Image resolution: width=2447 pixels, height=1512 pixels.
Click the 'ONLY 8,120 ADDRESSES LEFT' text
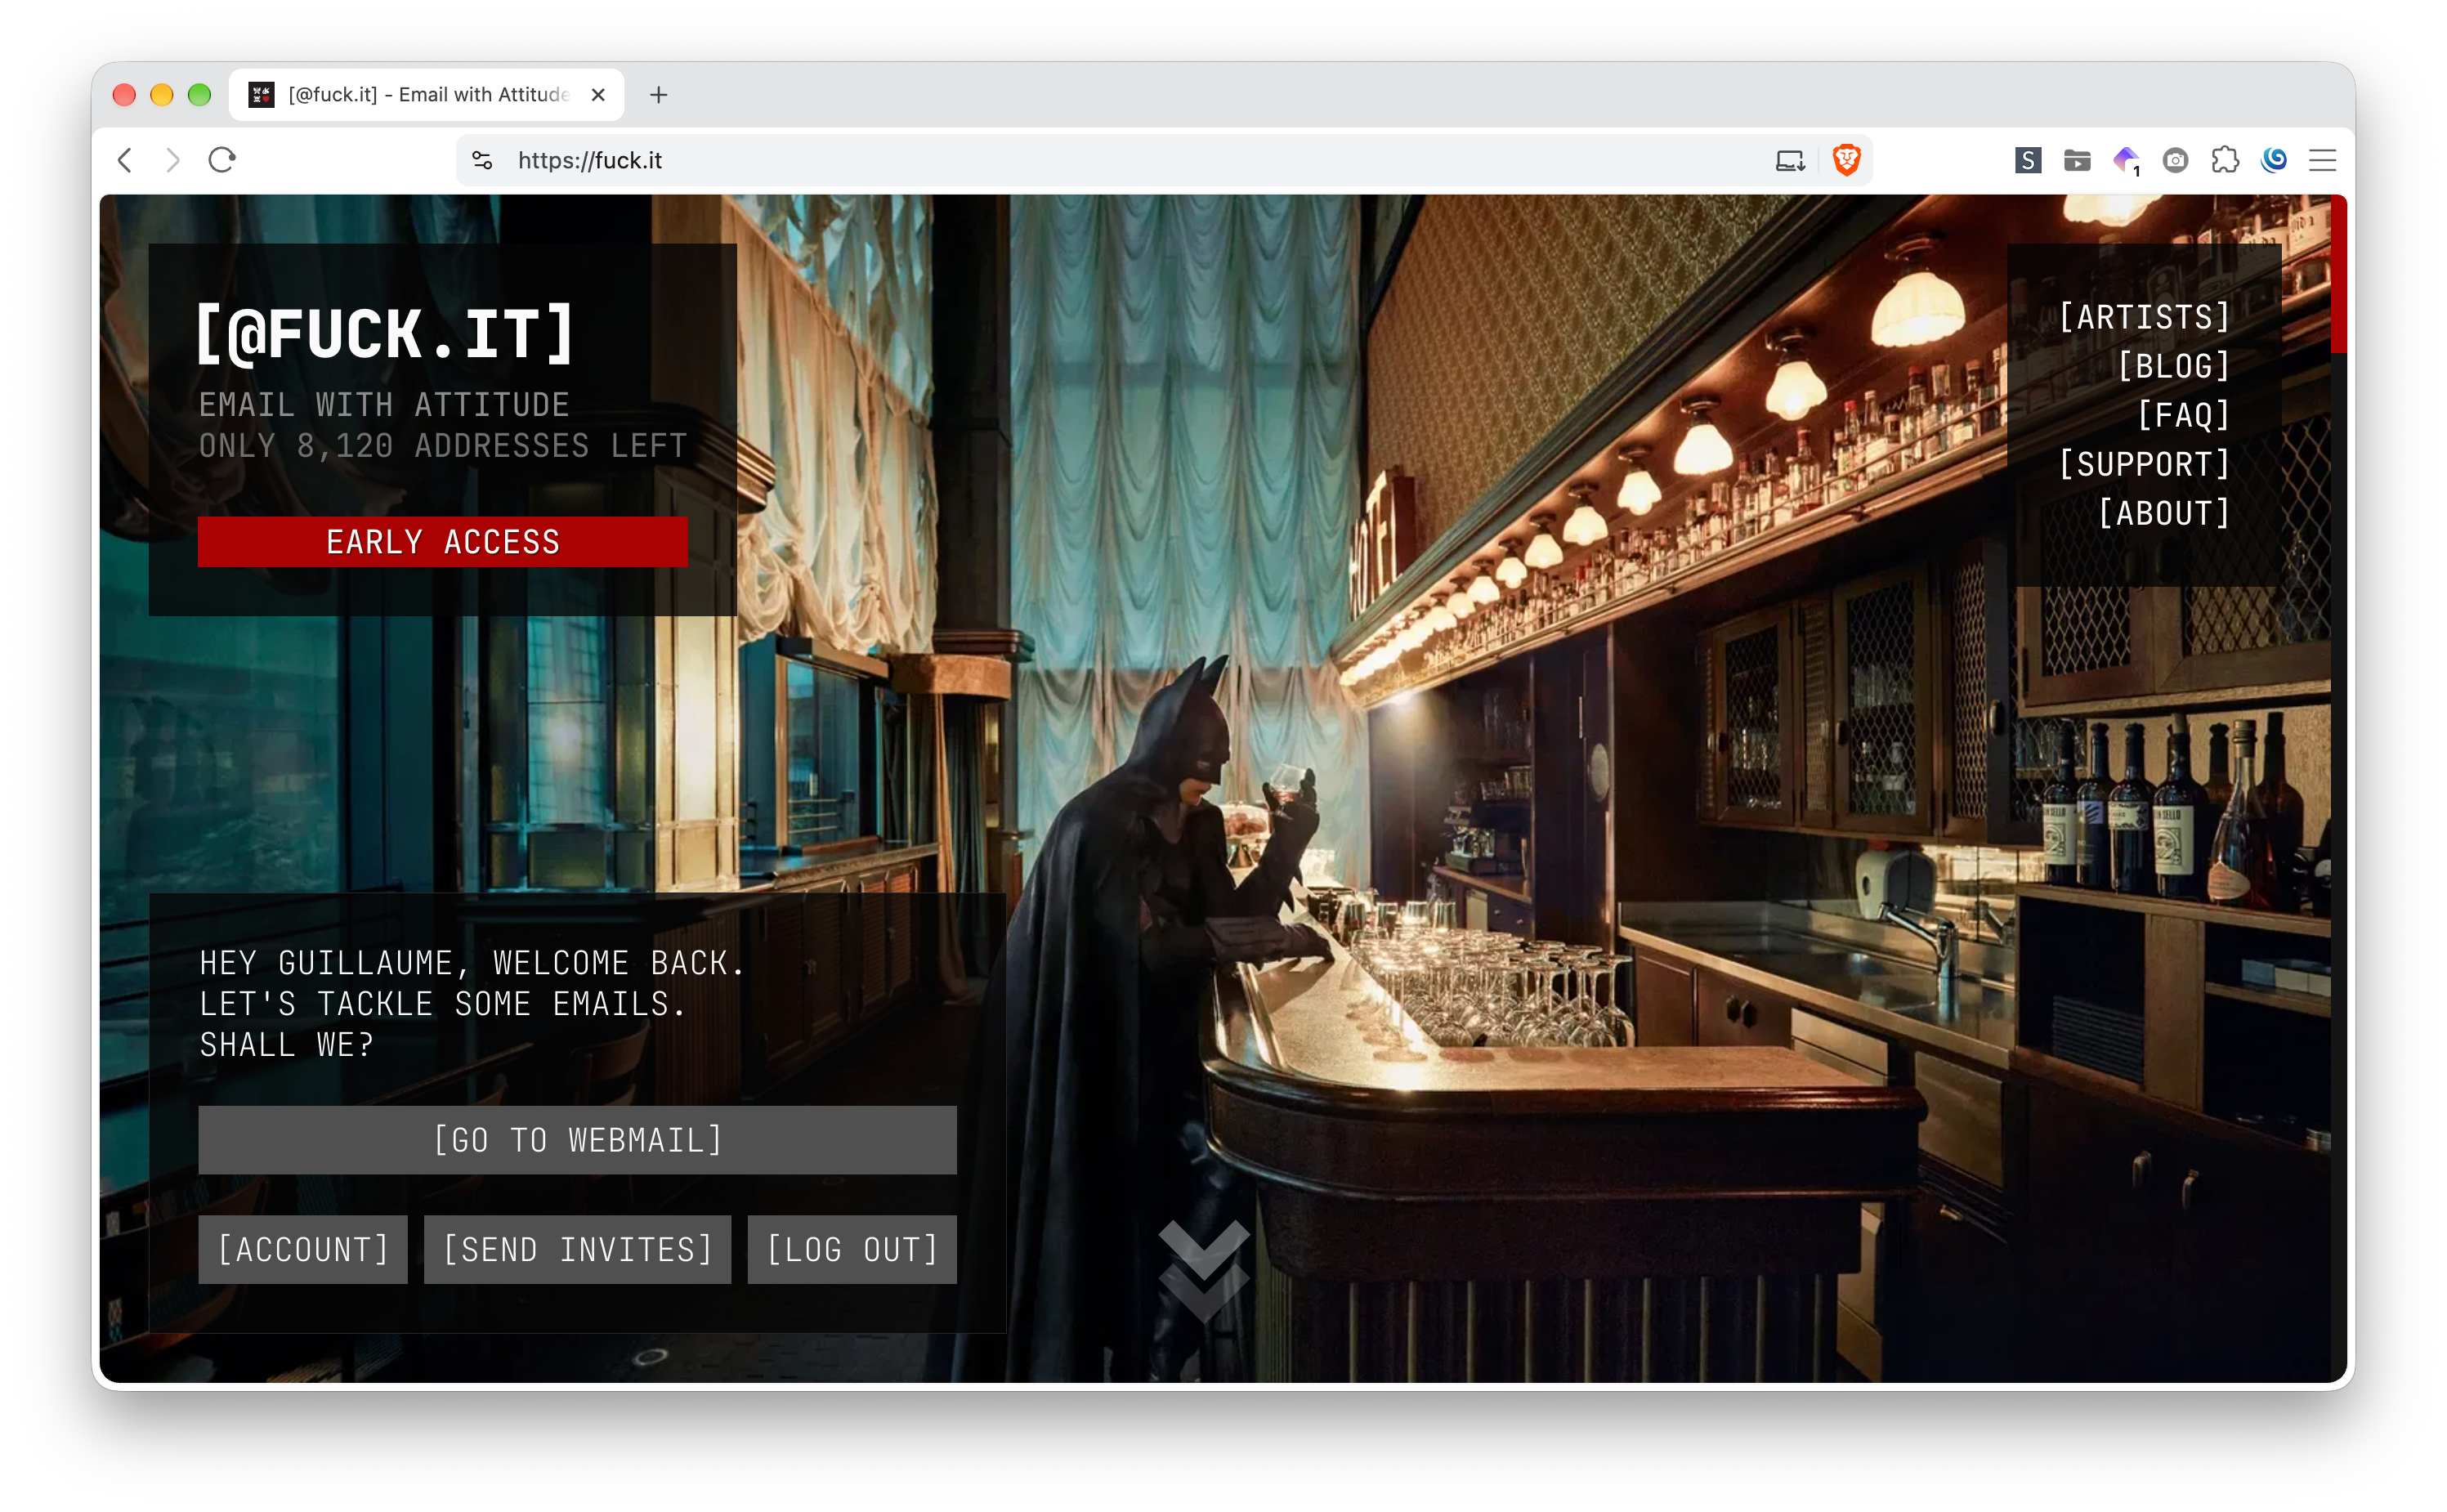click(x=443, y=446)
